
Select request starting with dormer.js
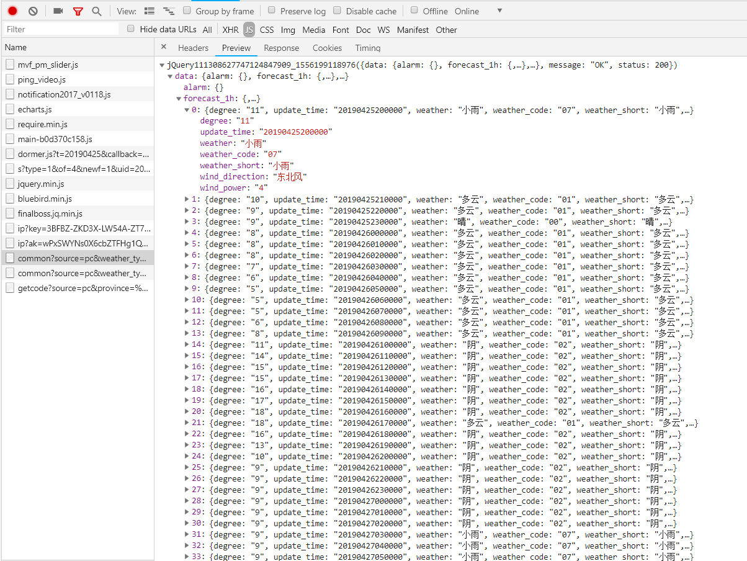(x=77, y=154)
